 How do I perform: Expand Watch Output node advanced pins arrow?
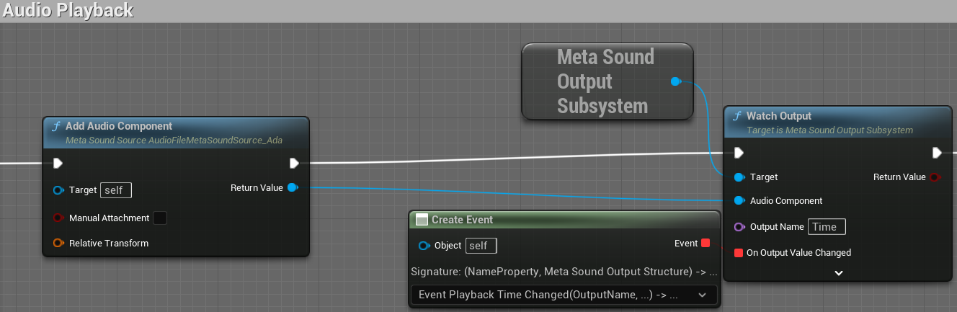[x=839, y=273]
